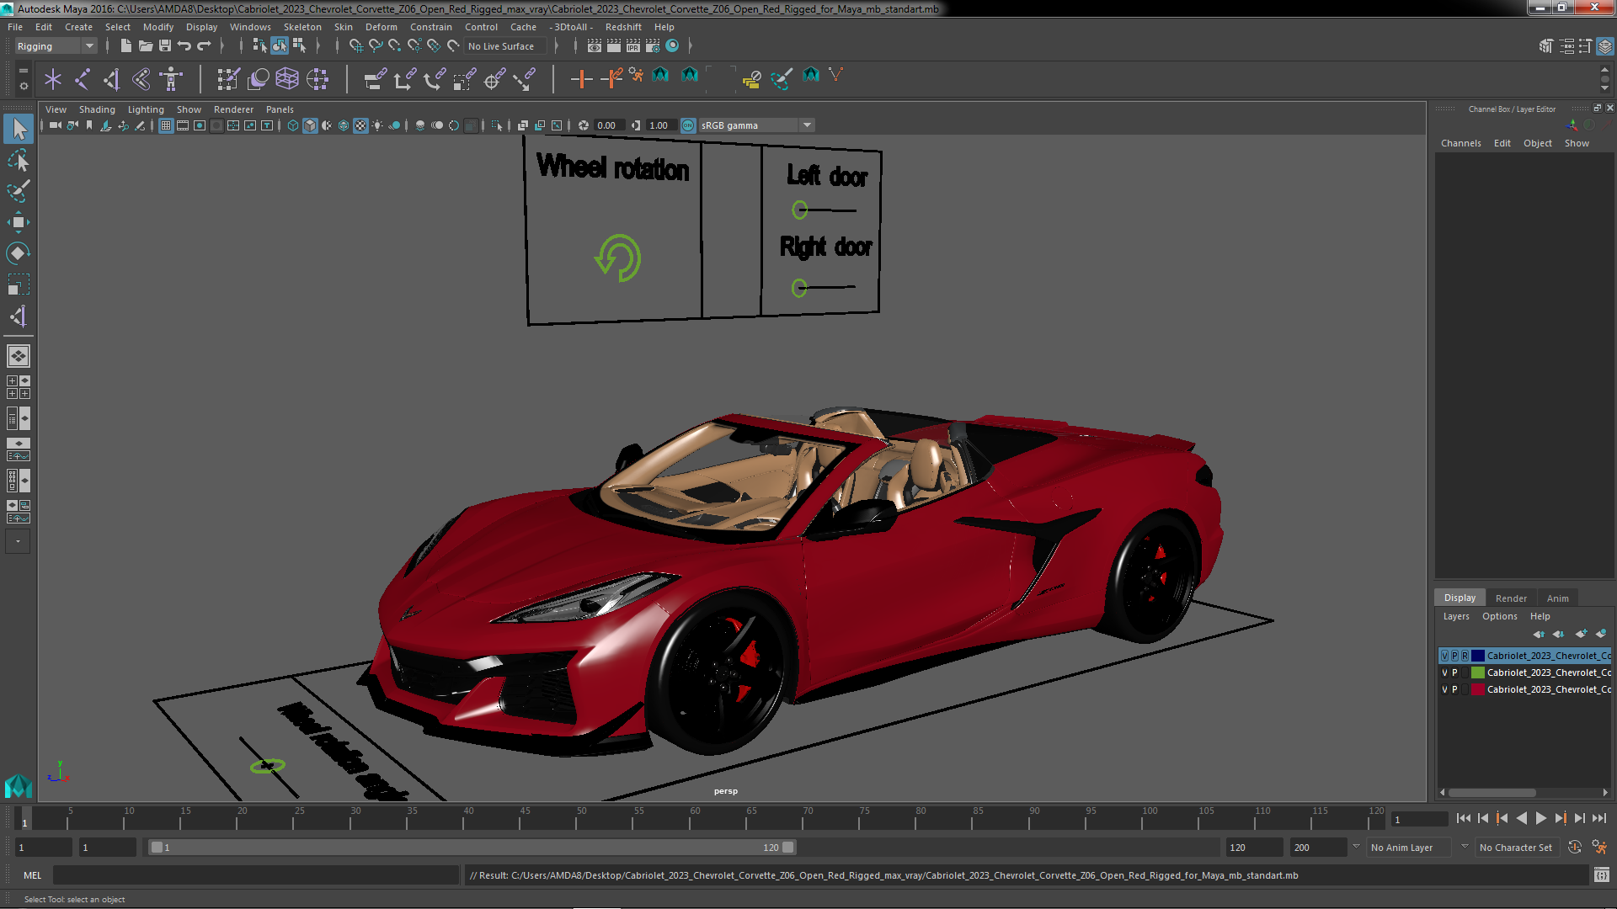Switch to the Anim layer tab
This screenshot has width=1617, height=909.
click(x=1557, y=598)
